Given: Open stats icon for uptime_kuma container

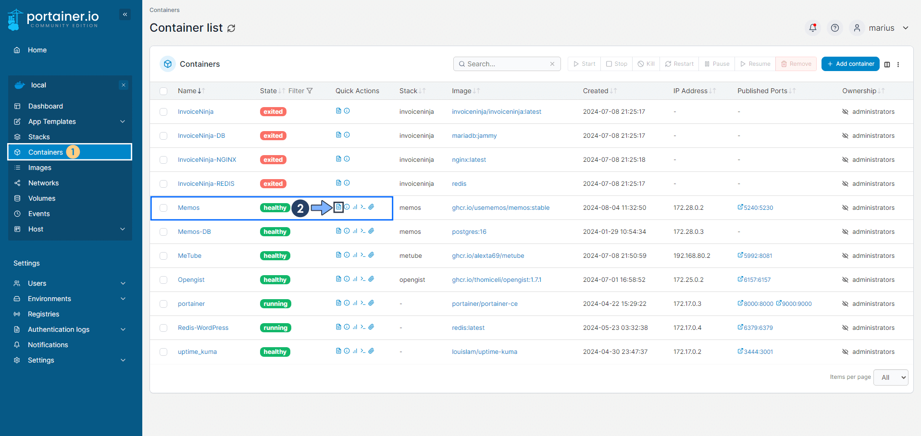Looking at the screenshot, I should (355, 351).
